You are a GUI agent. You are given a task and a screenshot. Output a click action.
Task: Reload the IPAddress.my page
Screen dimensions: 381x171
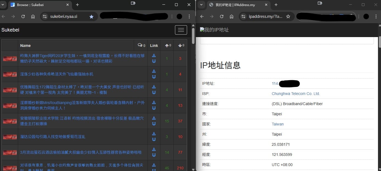(222, 16)
